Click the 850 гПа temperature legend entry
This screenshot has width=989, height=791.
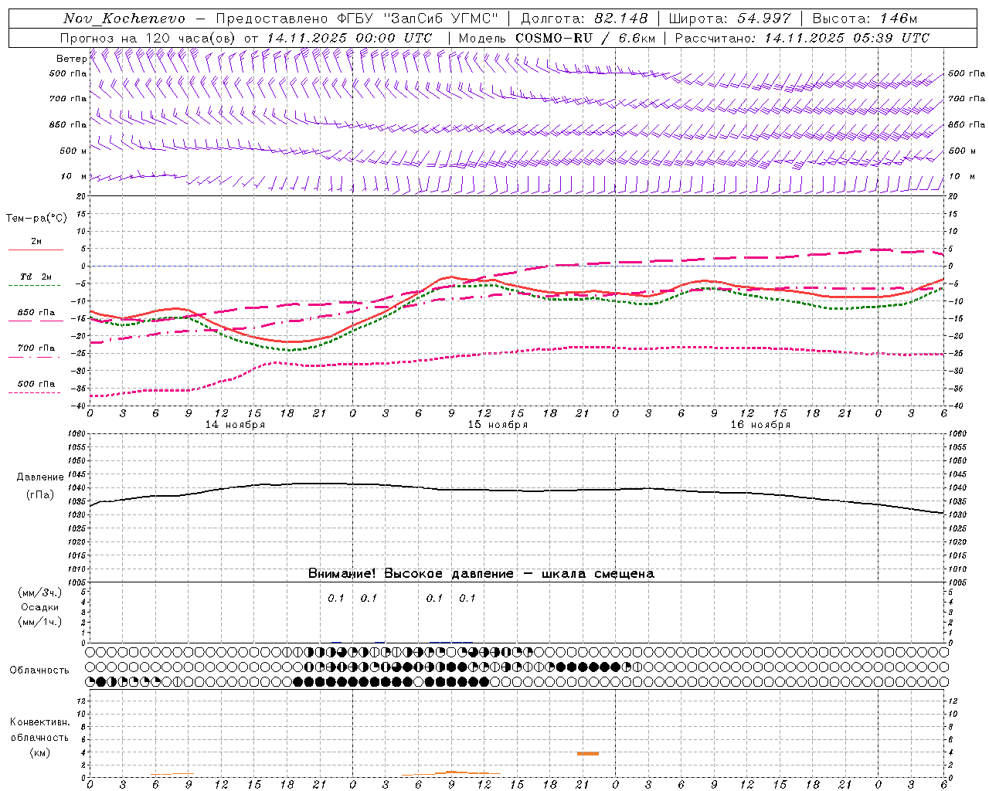point(36,313)
